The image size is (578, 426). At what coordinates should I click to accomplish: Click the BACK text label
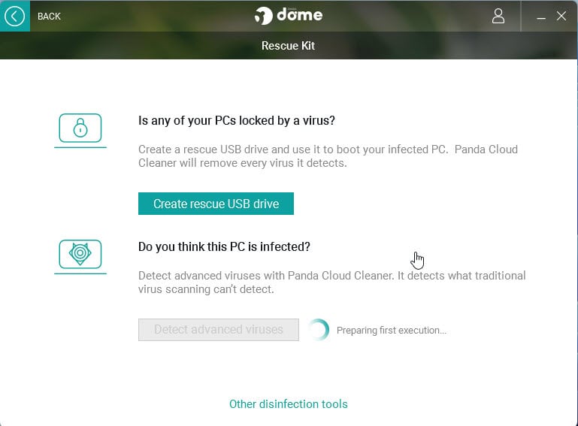pyautogui.click(x=49, y=17)
